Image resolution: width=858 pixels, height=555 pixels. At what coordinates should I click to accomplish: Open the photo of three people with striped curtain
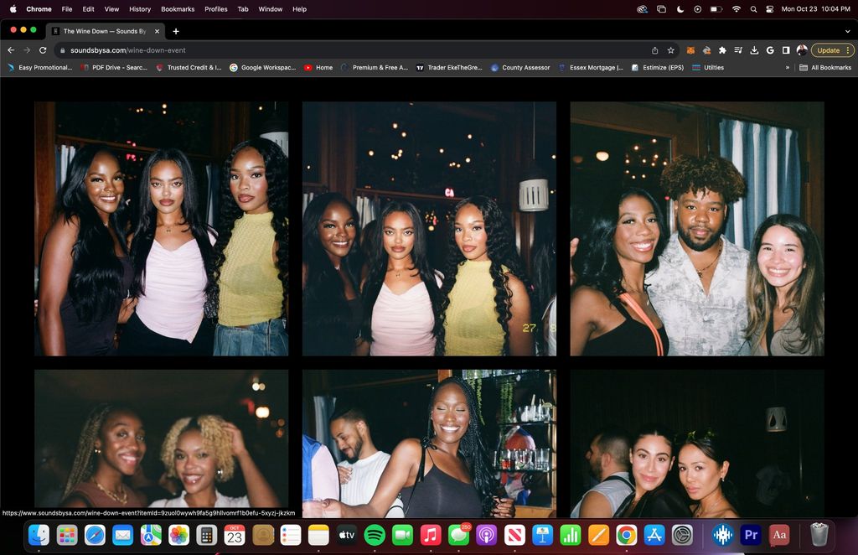tap(697, 229)
